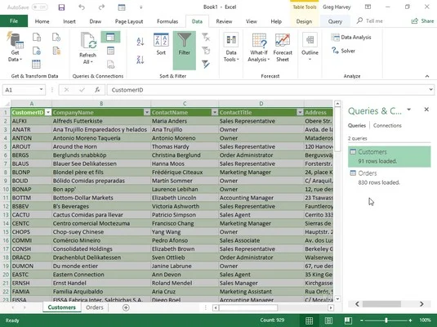
Task: Click the Solver icon in Analyze group
Action: (343, 51)
